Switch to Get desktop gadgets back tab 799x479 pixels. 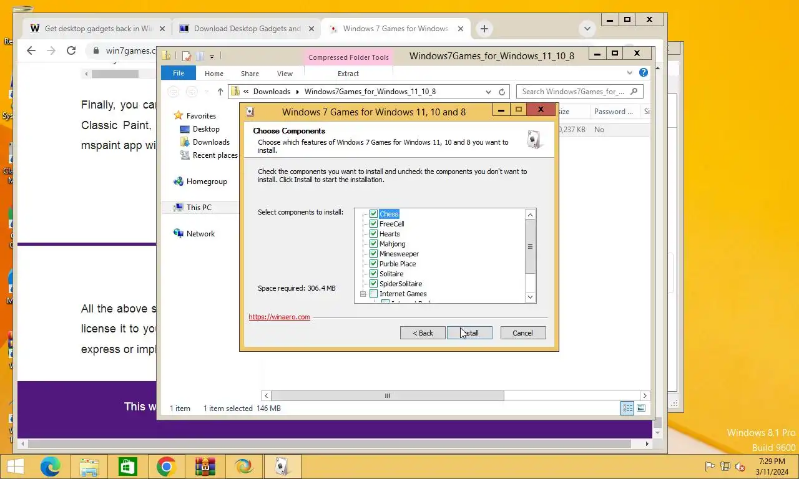point(98,29)
